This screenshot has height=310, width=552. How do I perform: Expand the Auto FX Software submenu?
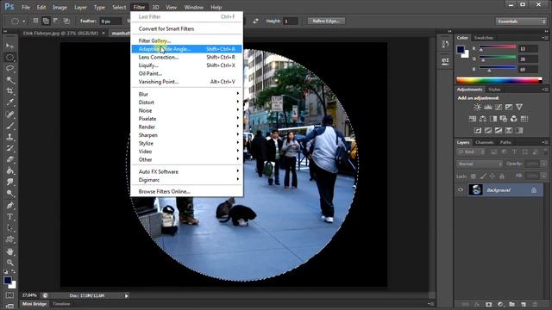186,171
